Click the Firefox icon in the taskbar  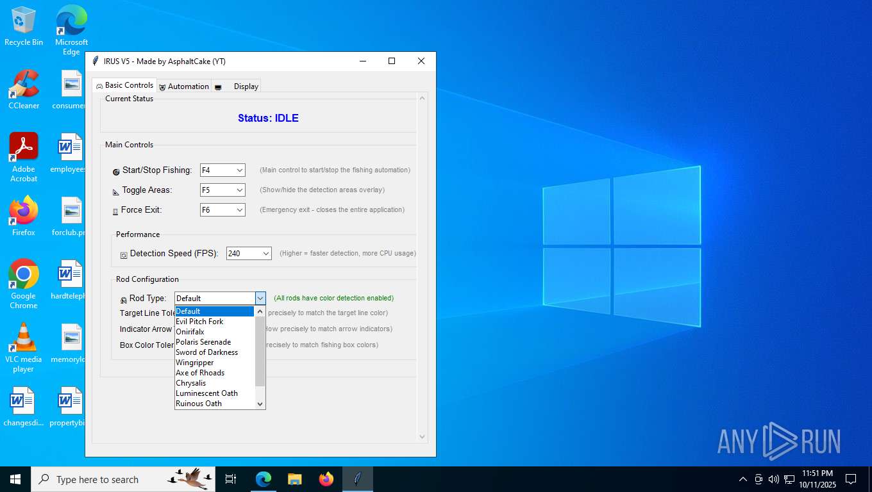click(x=326, y=479)
